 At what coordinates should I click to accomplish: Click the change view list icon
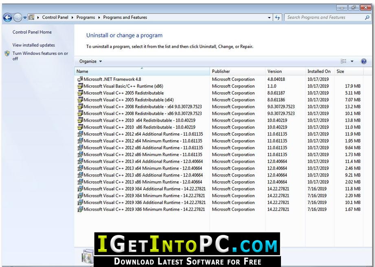pyautogui.click(x=343, y=61)
